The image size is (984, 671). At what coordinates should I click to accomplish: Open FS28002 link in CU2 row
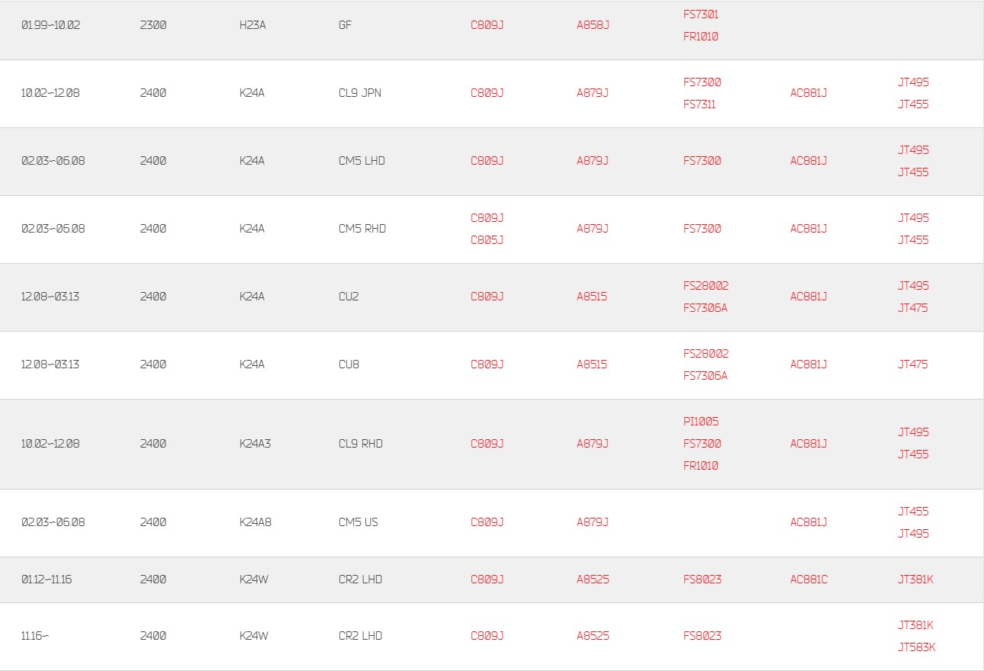tap(706, 286)
